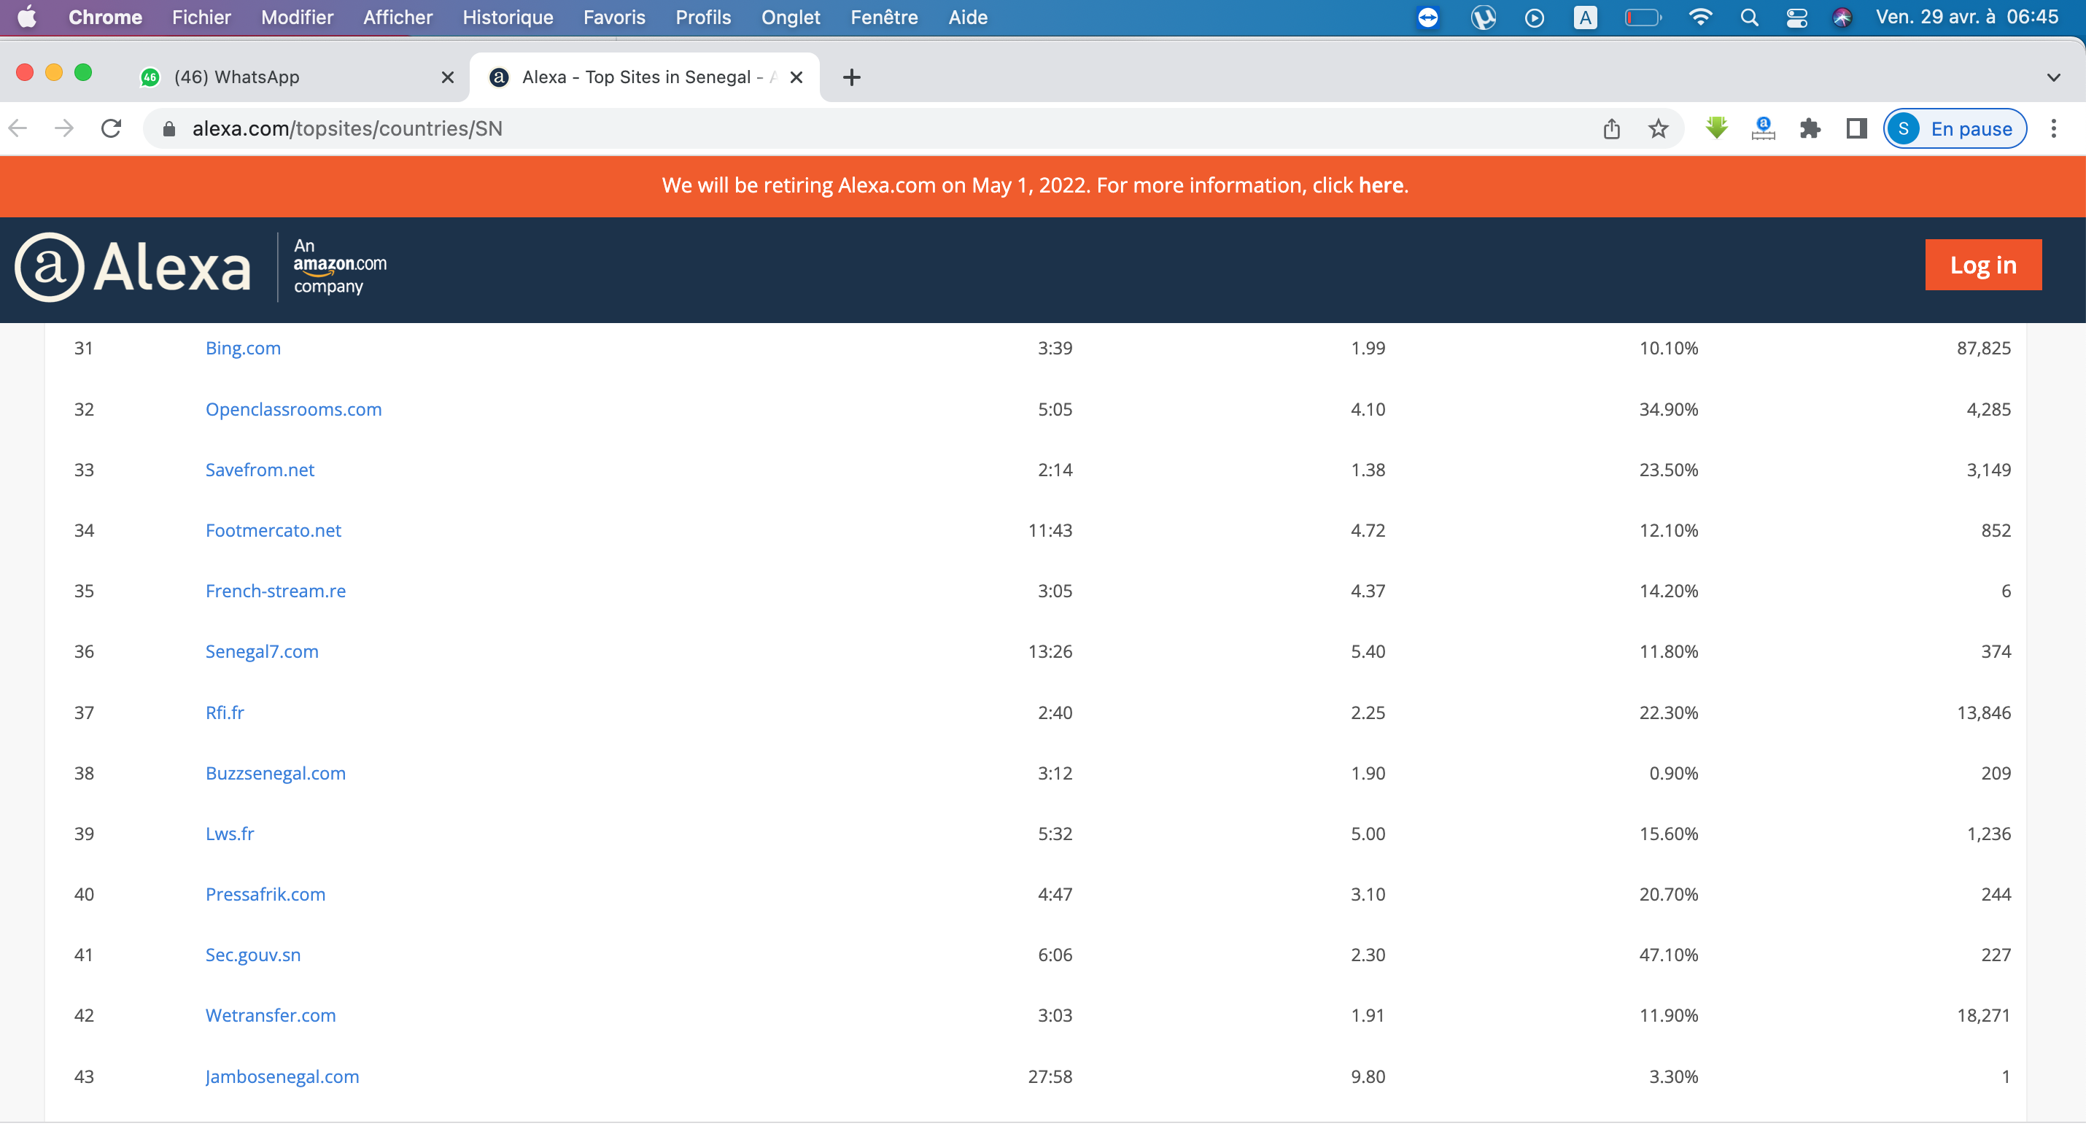Open the Chrome side panel
The height and width of the screenshot is (1126, 2086).
[1856, 128]
